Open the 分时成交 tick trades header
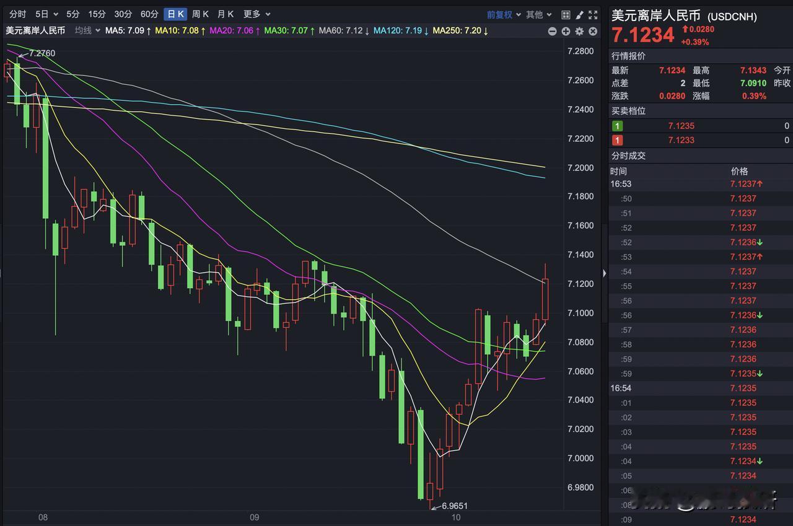The width and height of the screenshot is (793, 526). tap(628, 156)
